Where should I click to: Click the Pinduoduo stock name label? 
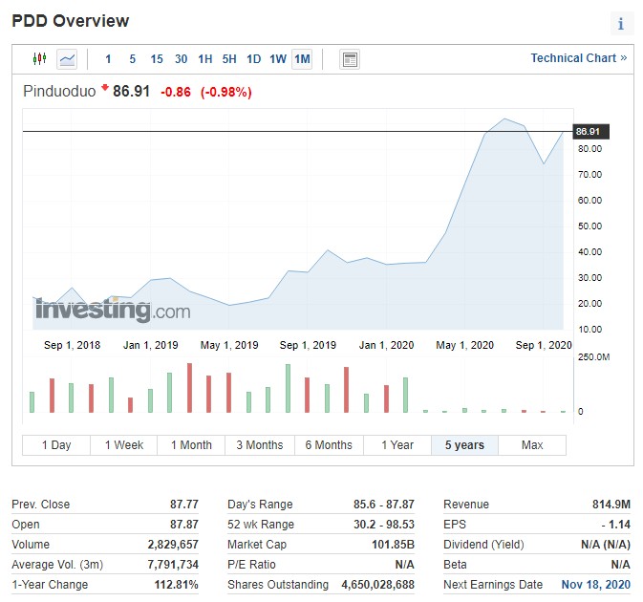(59, 91)
